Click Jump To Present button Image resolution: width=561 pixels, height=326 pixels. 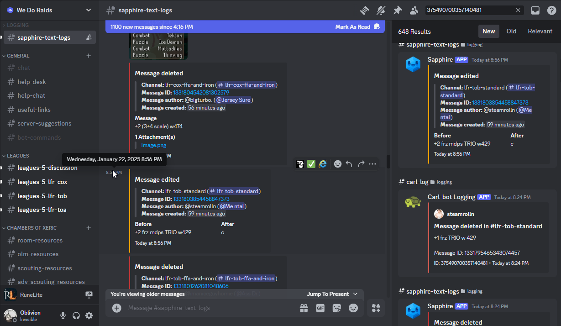332,294
